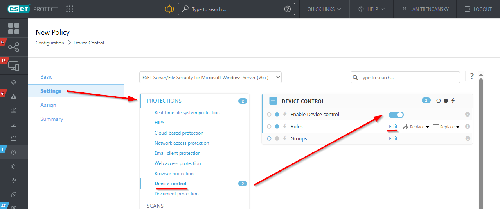Focus the top Type to search field
This screenshot has height=209, width=500.
pyautogui.click(x=237, y=9)
